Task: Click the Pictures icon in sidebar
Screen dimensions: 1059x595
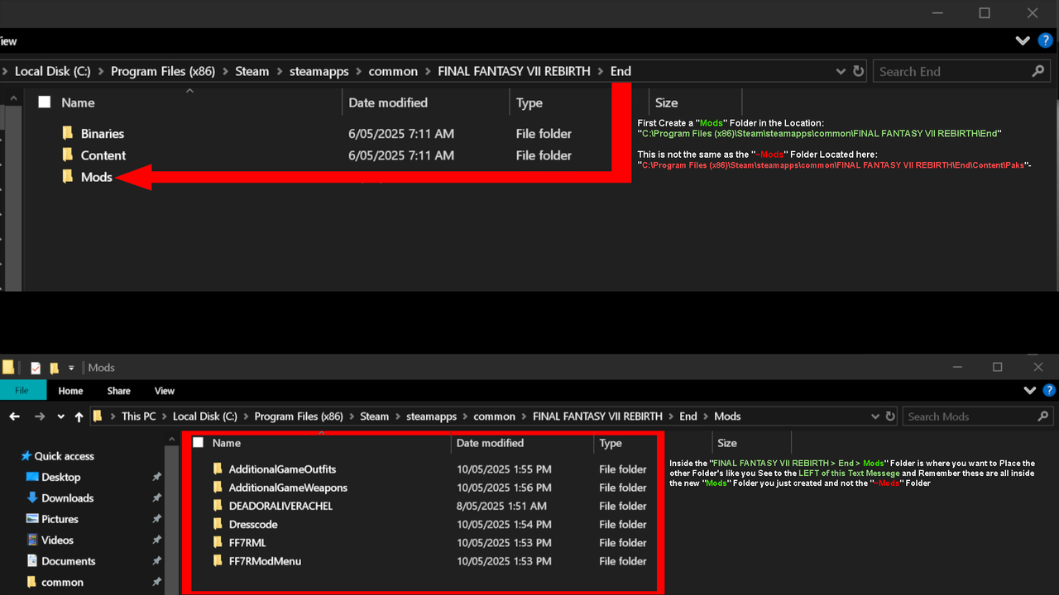Action: click(x=32, y=519)
